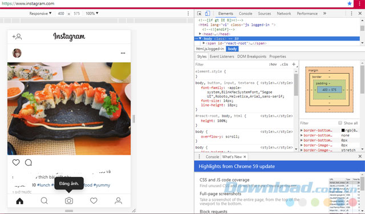Expand first border-bottom property row

pos(302,131)
